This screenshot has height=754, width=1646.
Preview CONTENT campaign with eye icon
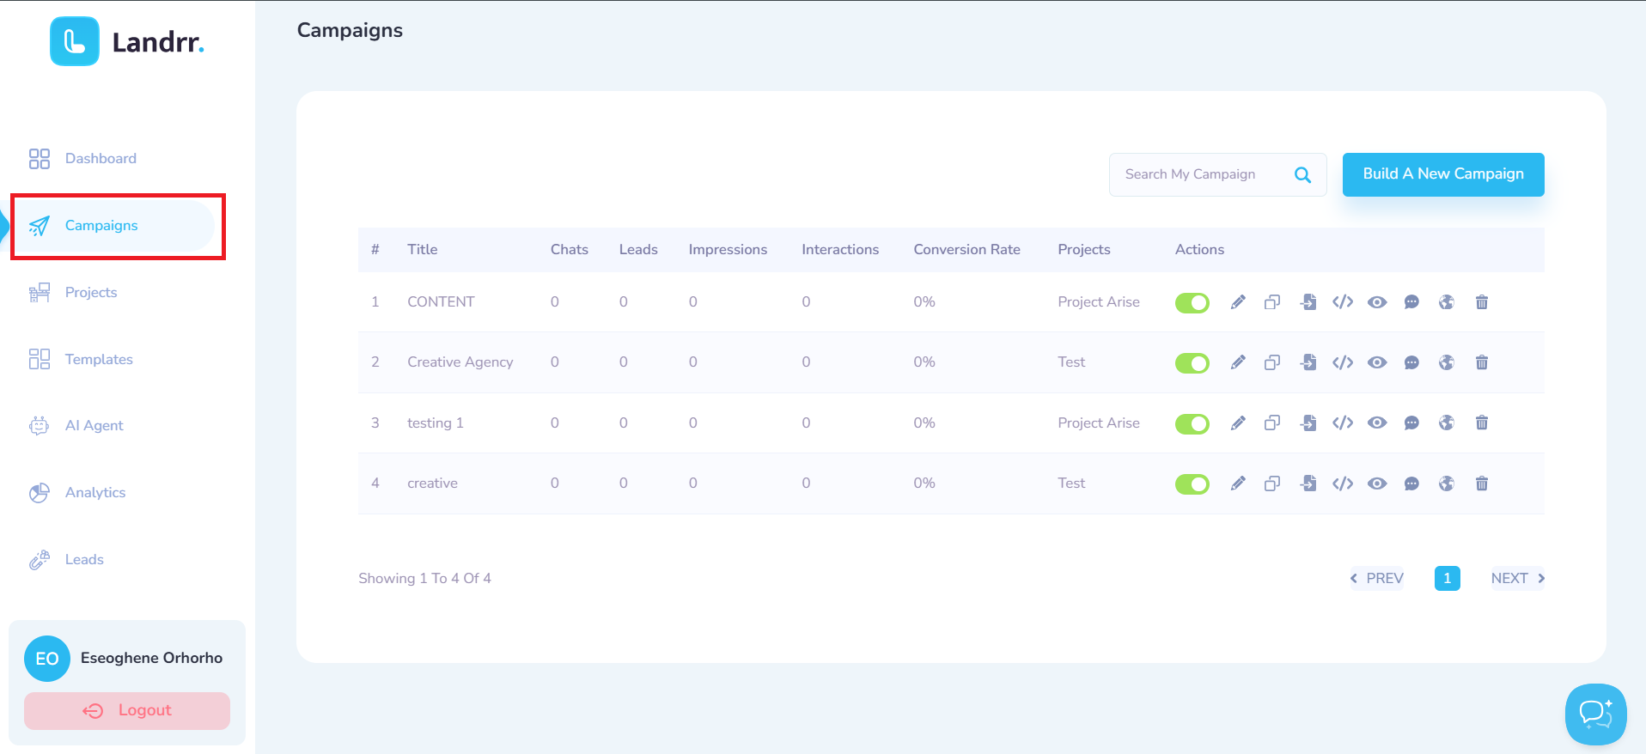click(x=1377, y=301)
